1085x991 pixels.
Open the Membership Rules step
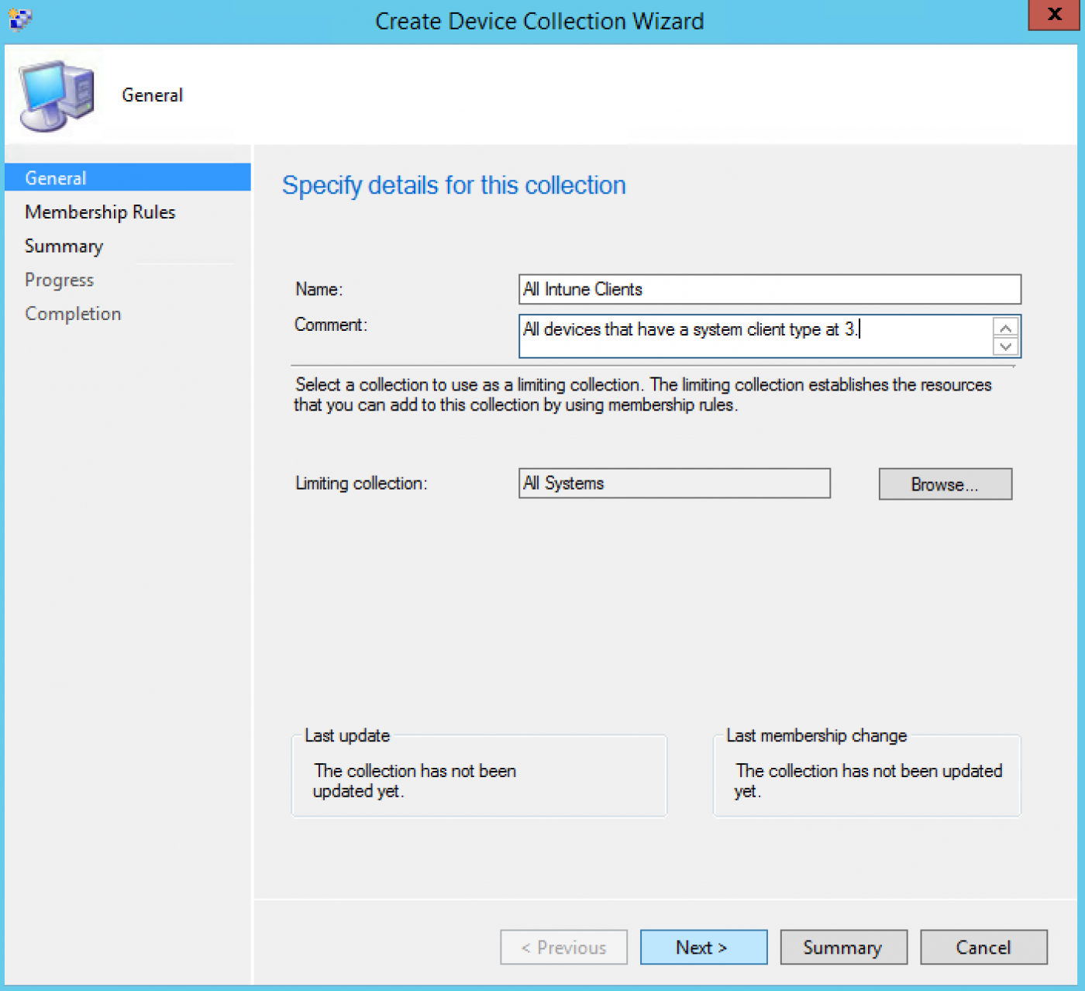[x=100, y=212]
